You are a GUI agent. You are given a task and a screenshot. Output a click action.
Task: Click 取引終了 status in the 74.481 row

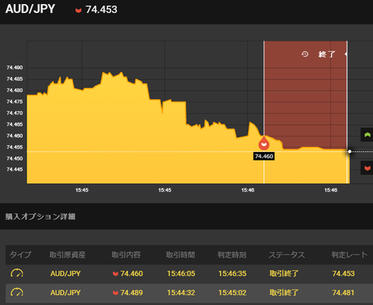(x=284, y=293)
